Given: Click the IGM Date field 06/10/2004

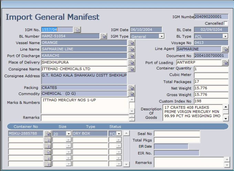Looking at the screenshot, I should coord(146,30).
